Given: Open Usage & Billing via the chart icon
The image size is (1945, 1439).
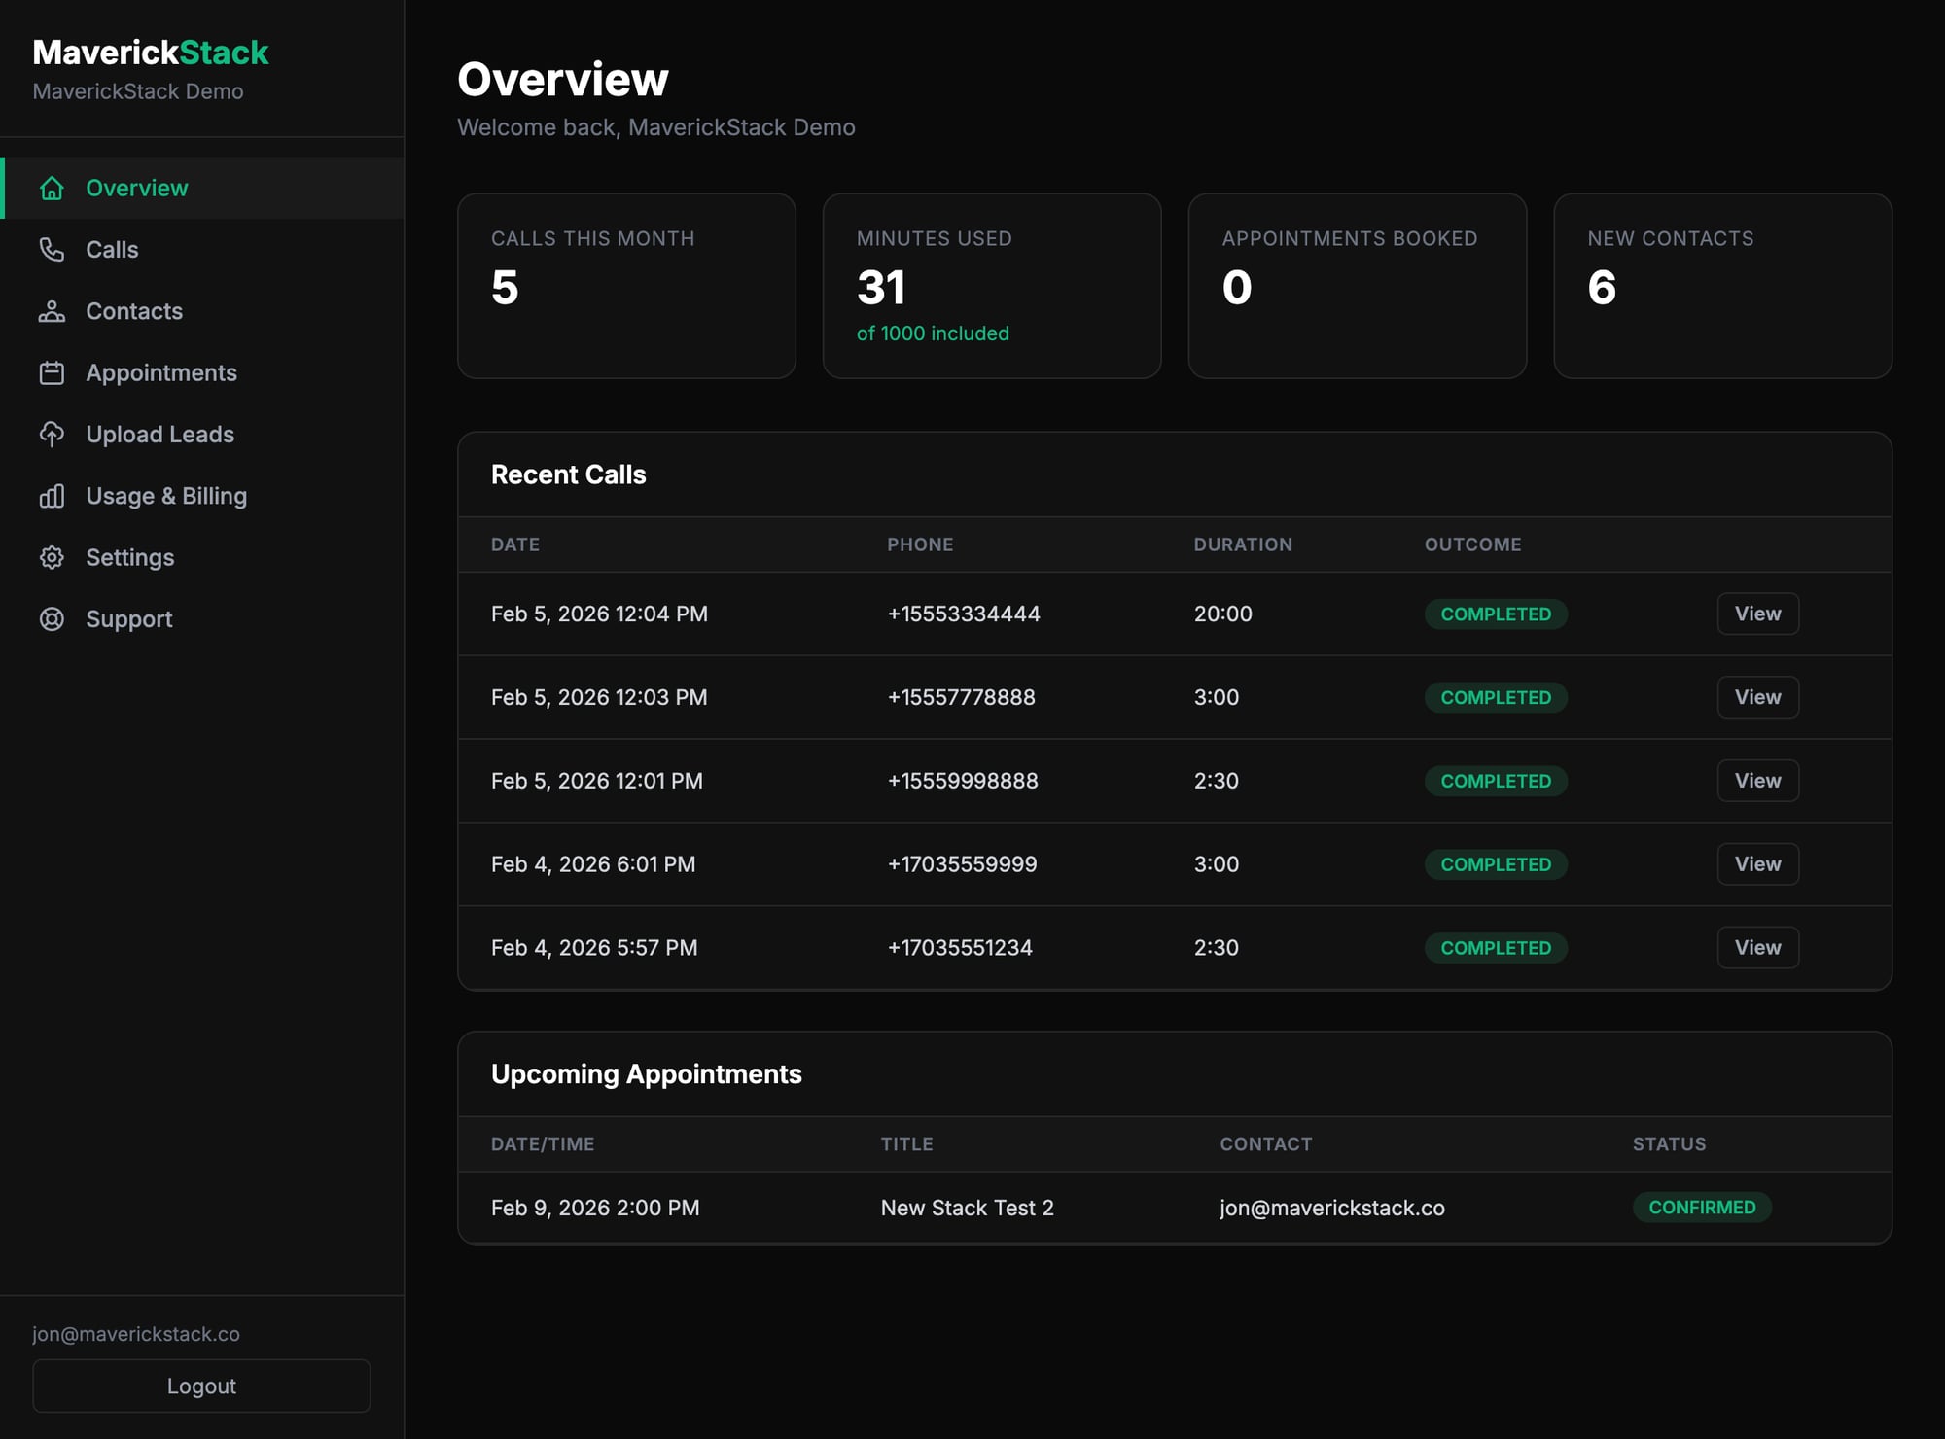Looking at the screenshot, I should pos(52,496).
